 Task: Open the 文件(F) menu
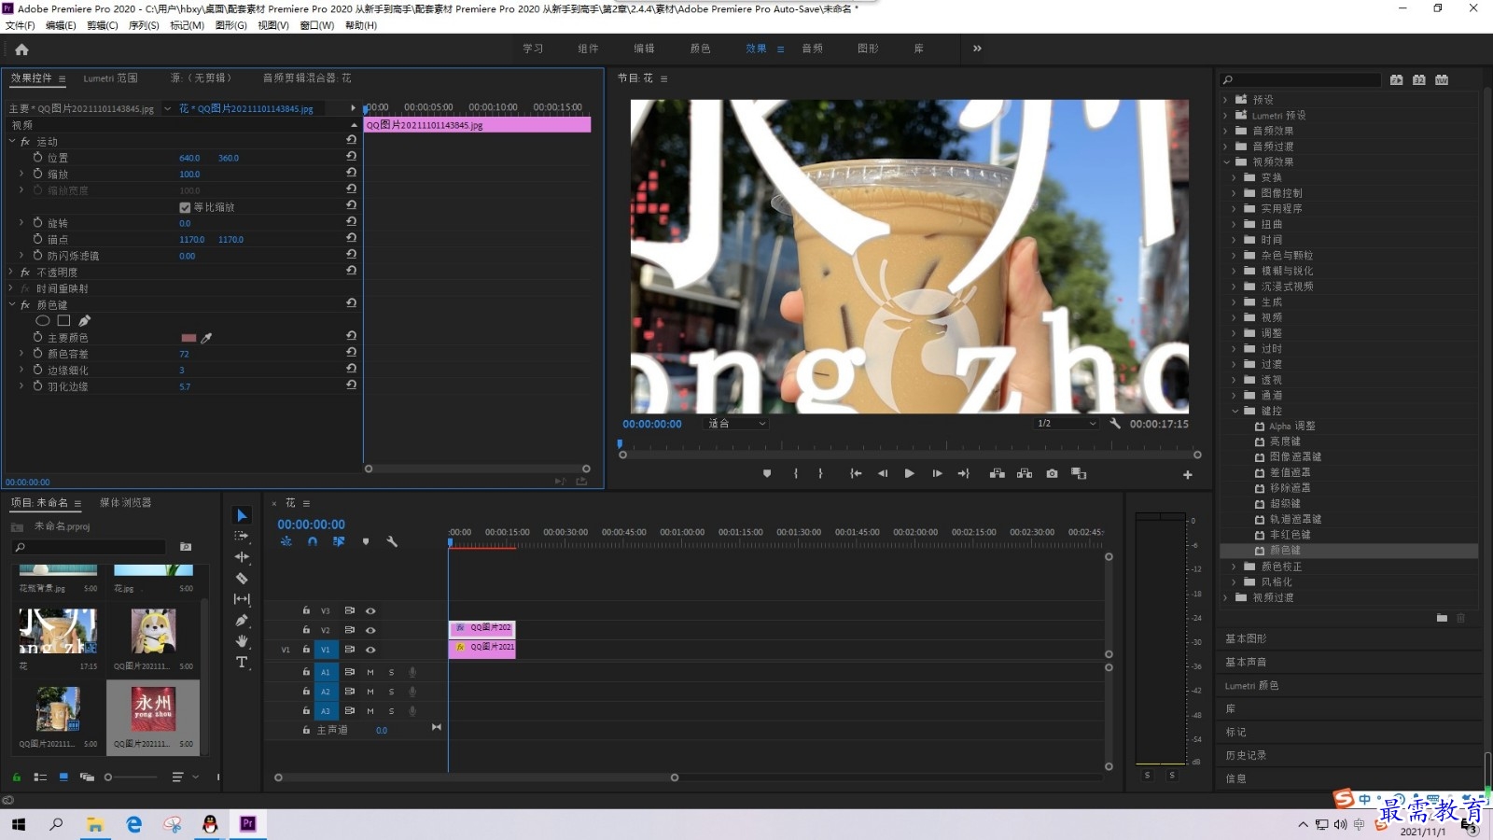point(20,25)
